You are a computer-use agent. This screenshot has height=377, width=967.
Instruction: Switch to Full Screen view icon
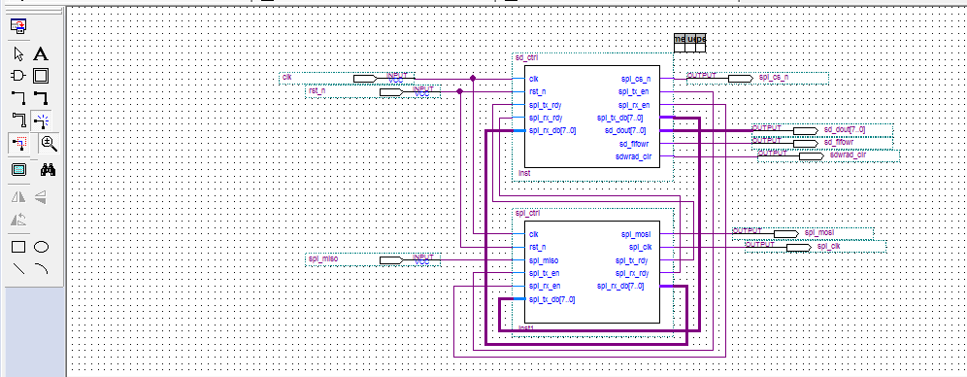[18, 169]
